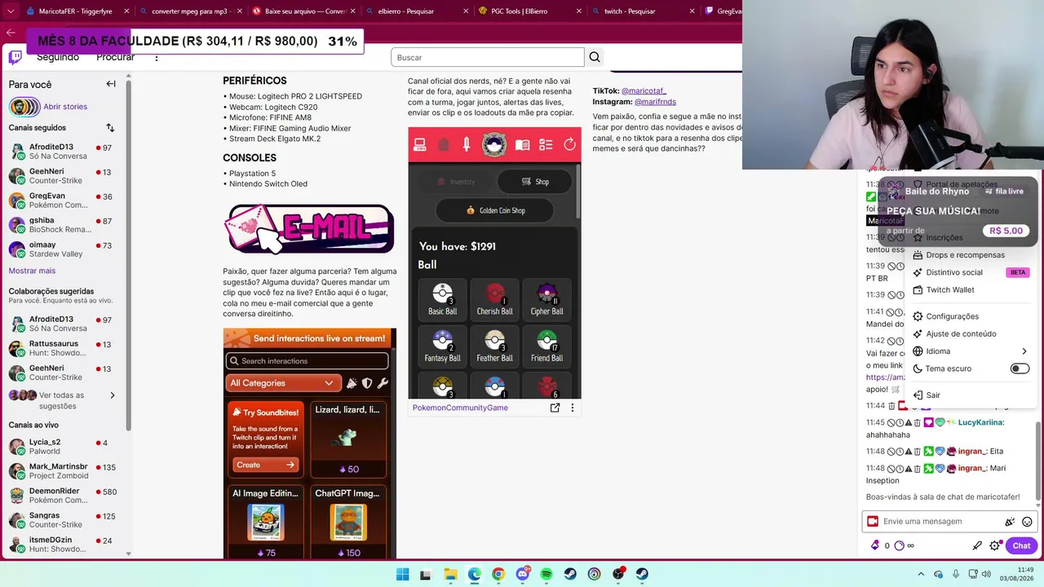Open the PokemonCommunityGame link
Screen dimensions: 1044x587
[460, 408]
